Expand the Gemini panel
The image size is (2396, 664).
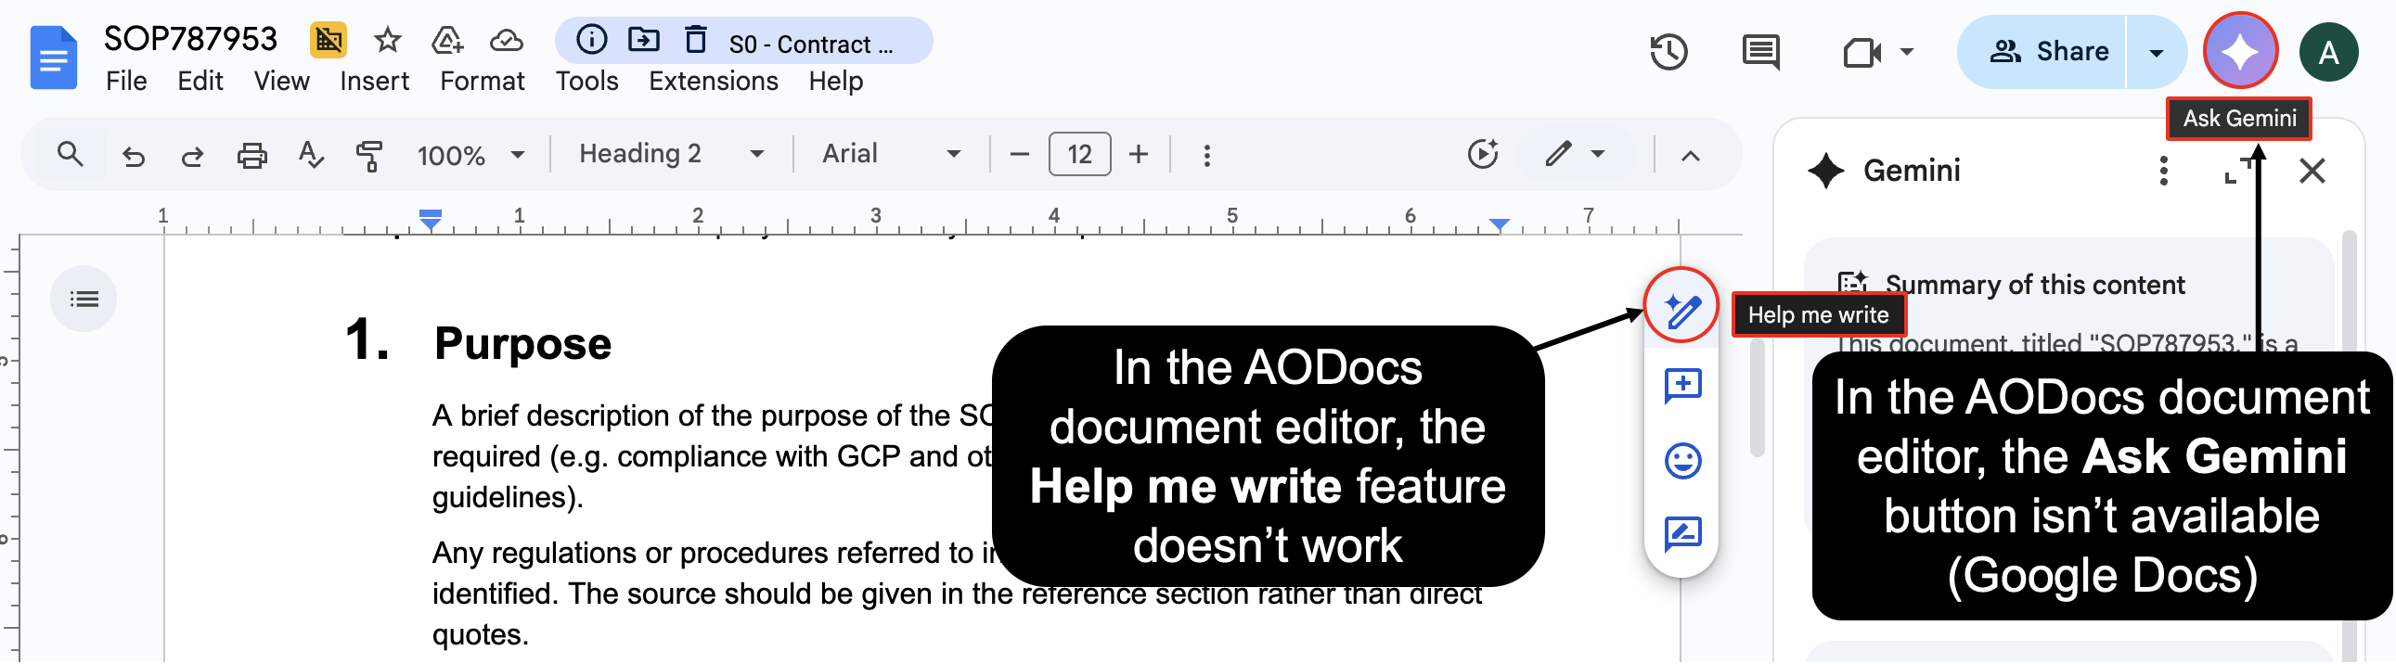coord(2238,172)
